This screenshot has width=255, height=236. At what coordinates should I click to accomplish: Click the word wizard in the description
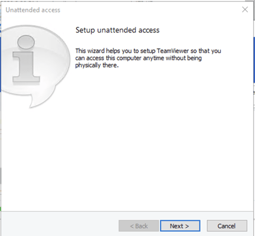[96, 51]
